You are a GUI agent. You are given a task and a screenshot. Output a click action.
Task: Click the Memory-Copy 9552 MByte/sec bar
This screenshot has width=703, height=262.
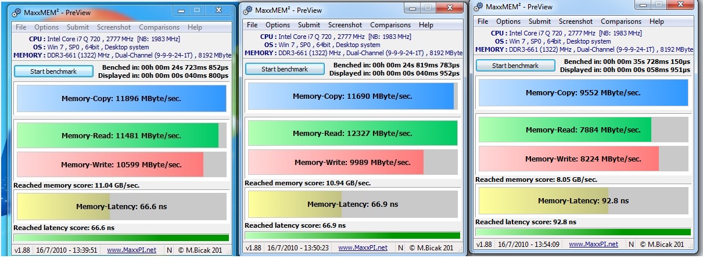tap(583, 93)
